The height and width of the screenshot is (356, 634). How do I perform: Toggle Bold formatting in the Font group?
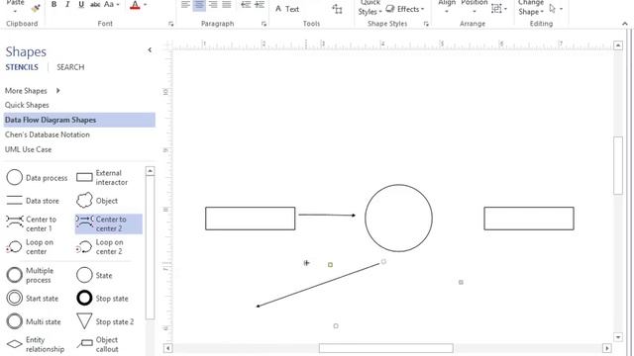click(x=53, y=4)
